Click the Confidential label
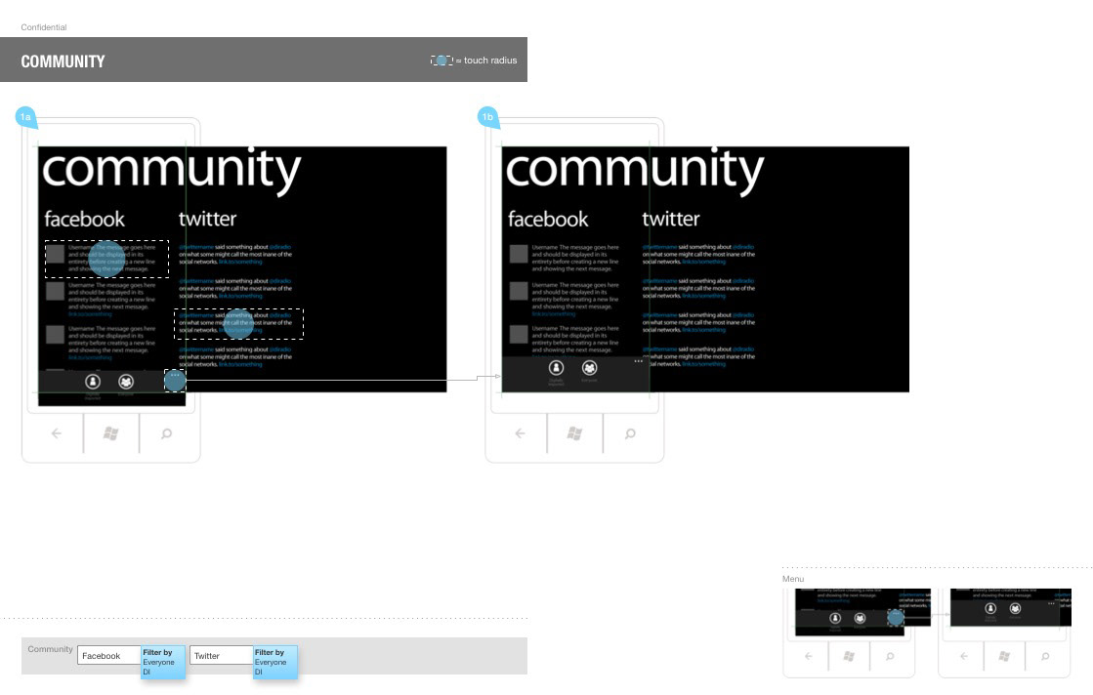This screenshot has height=695, width=1093. [x=44, y=27]
